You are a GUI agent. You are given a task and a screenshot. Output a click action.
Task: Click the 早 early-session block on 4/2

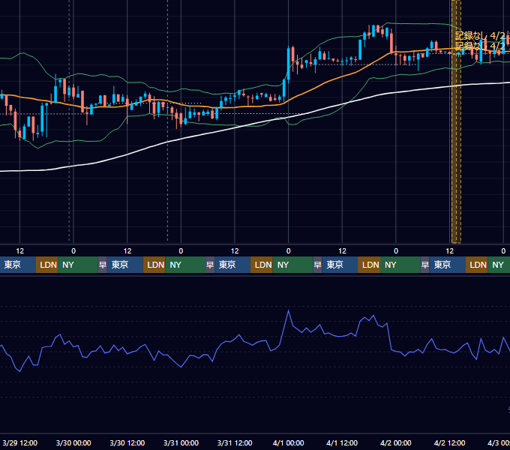click(x=424, y=265)
